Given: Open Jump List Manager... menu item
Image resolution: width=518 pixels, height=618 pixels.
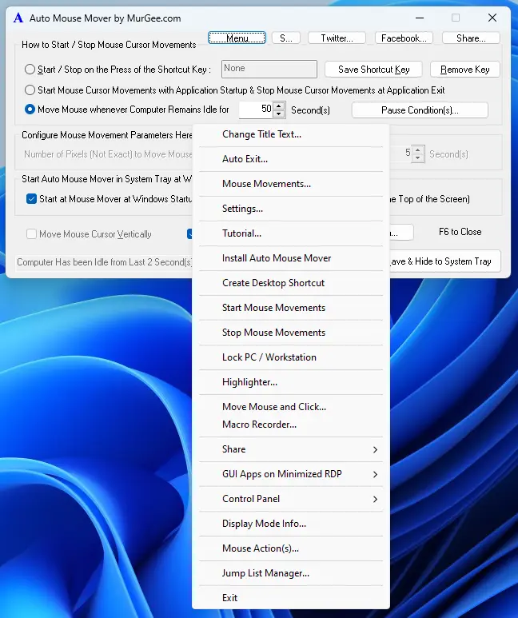Looking at the screenshot, I should (x=291, y=573).
